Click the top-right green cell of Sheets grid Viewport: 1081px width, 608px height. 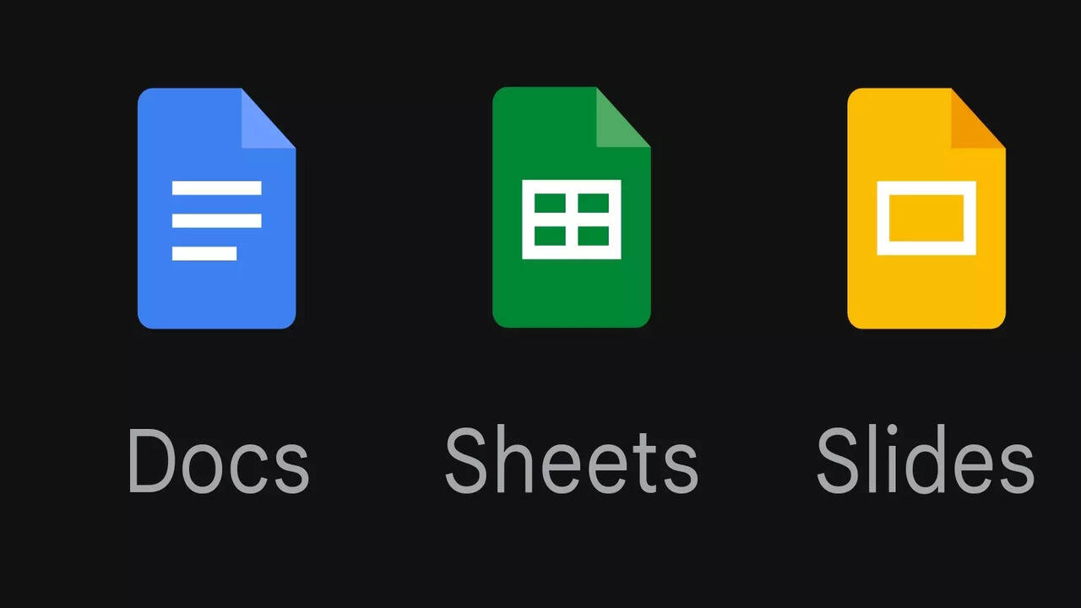pyautogui.click(x=594, y=204)
